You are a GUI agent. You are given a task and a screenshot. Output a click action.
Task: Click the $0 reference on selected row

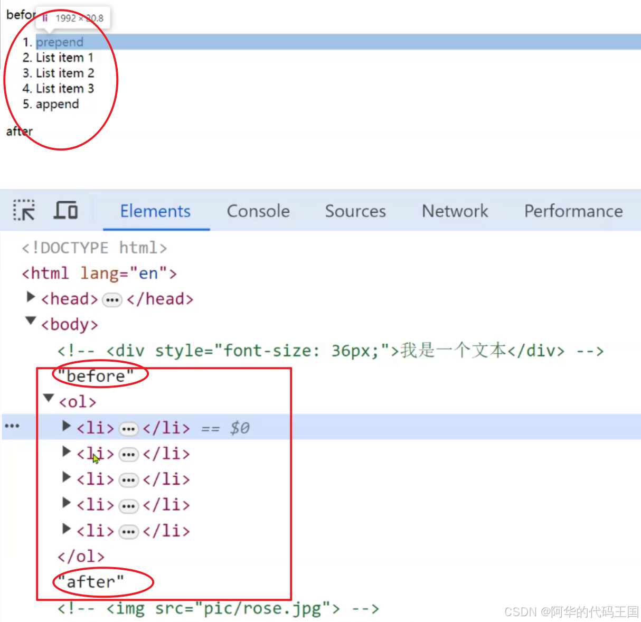(240, 428)
